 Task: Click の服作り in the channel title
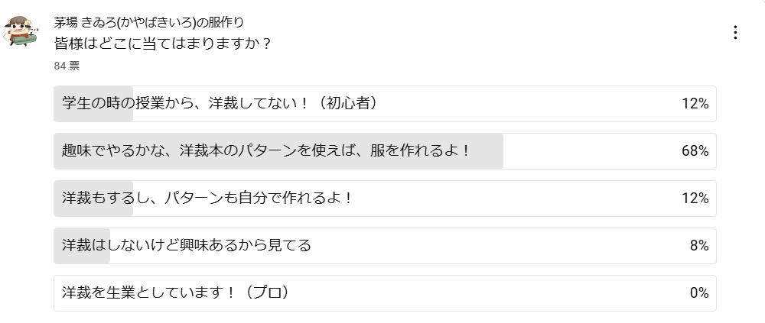click(x=223, y=22)
